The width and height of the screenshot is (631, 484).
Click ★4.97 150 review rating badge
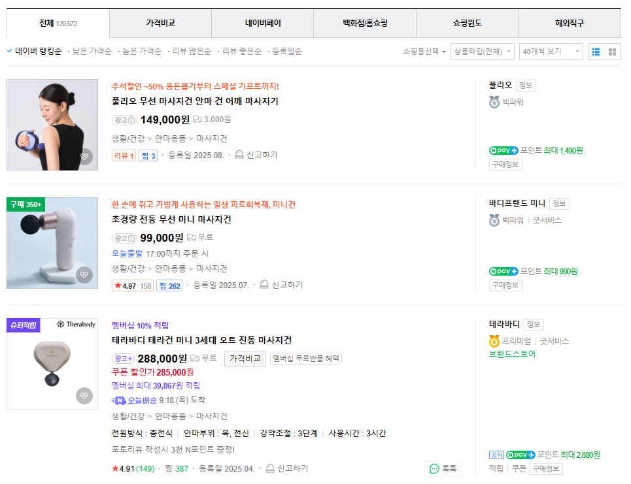point(132,285)
